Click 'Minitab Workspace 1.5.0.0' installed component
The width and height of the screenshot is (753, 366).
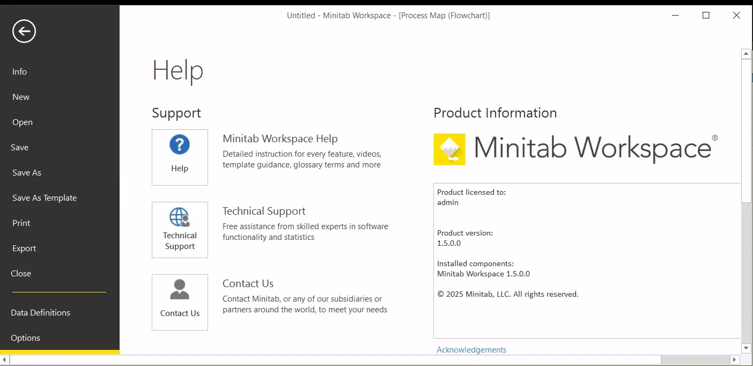[x=483, y=274]
